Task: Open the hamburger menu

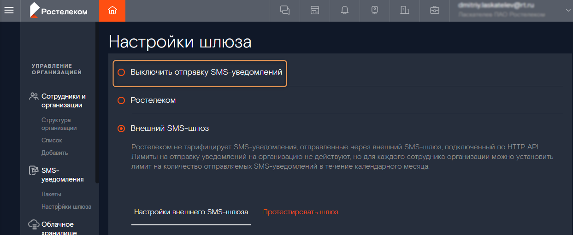Action: pos(9,11)
